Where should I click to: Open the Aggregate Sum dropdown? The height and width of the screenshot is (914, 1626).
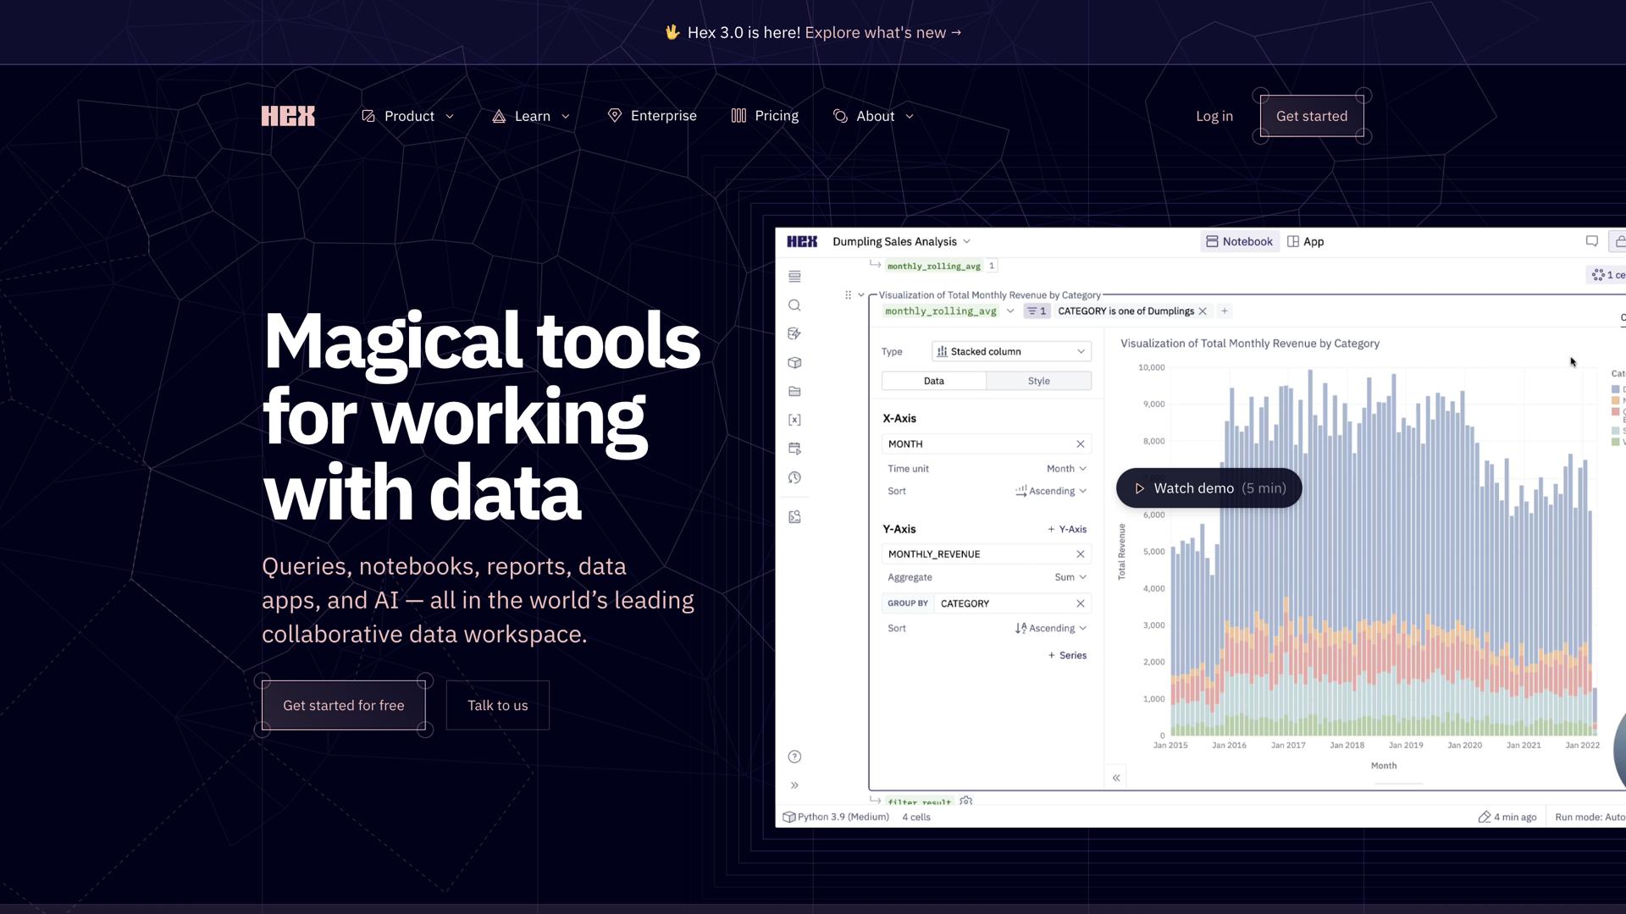pyautogui.click(x=1070, y=577)
